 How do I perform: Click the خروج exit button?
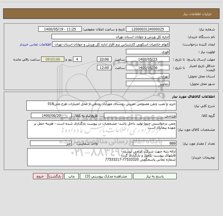click(x=40, y=176)
